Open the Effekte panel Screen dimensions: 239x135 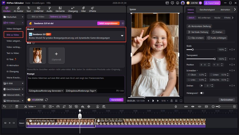(93, 9)
